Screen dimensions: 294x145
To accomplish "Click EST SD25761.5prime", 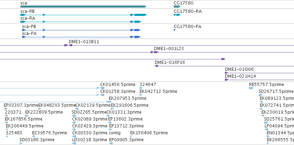I will coord(279,119).
